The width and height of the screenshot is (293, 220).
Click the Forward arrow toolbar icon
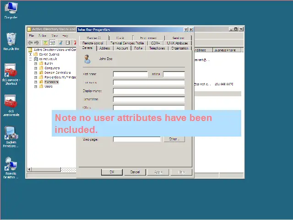point(37,43)
